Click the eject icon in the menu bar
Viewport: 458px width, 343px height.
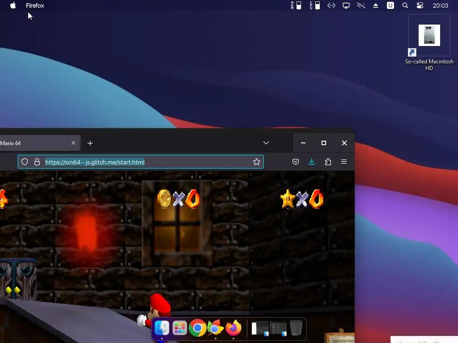376,5
